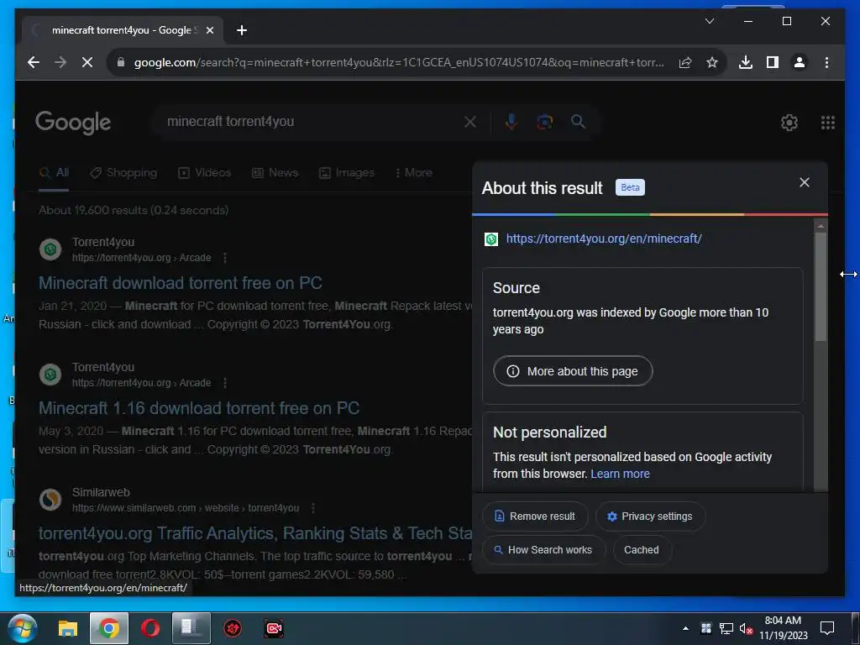Open Chrome downloads icon

[746, 62]
